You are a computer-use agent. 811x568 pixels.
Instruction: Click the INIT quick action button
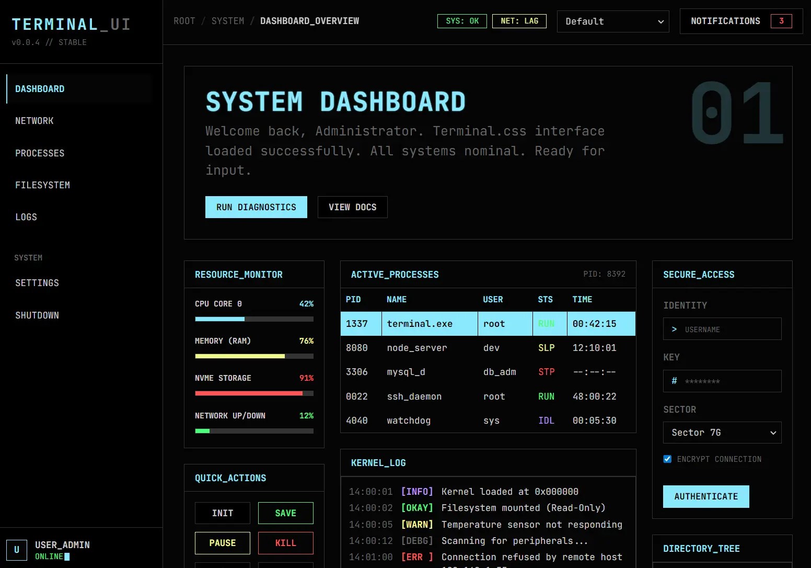click(223, 513)
